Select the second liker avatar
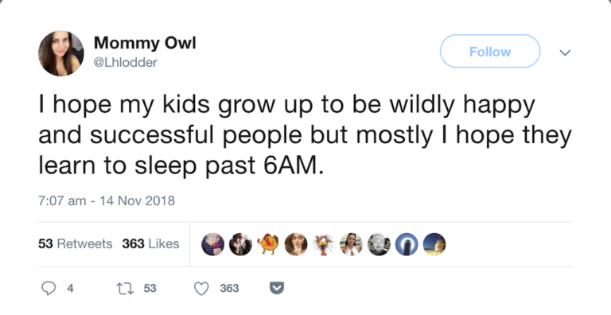This screenshot has width=611, height=315. coord(240,244)
